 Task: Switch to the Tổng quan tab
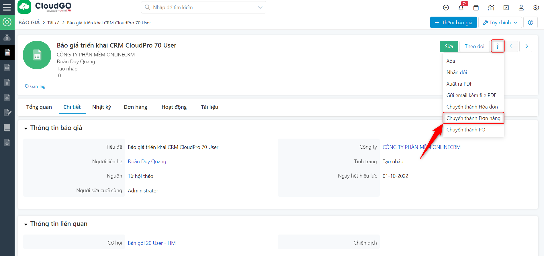click(x=39, y=107)
